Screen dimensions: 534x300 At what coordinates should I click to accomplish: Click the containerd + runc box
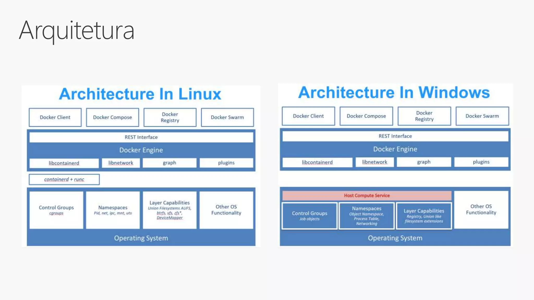coord(64,179)
